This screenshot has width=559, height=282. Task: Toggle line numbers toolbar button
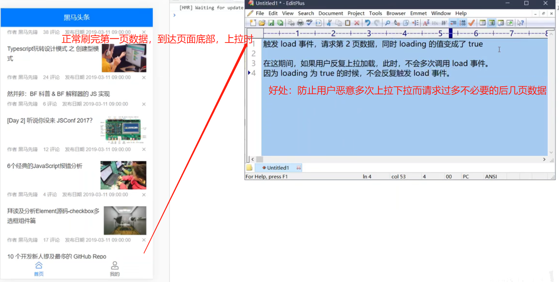point(462,23)
